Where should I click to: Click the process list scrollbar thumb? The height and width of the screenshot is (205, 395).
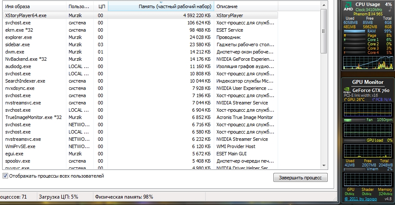point(324,31)
